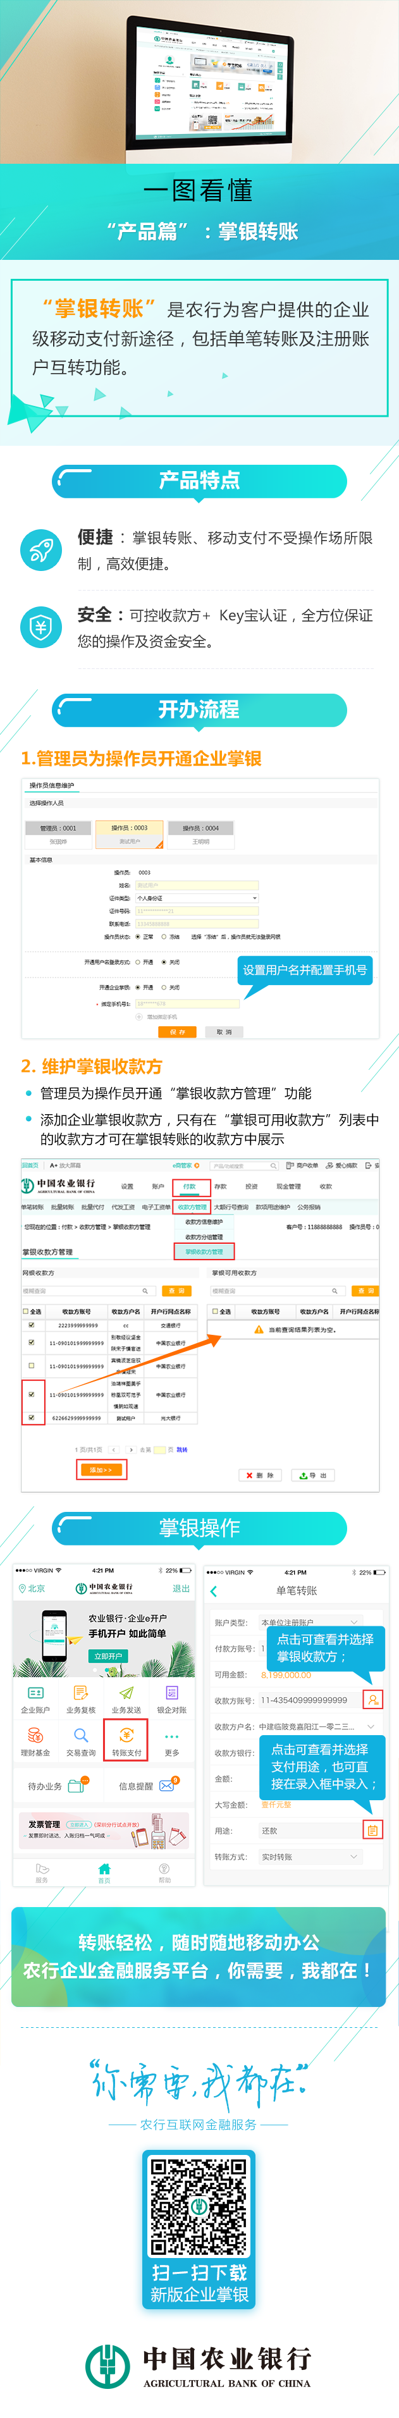
Task: Choose 掌银收款方管理 from the dropdown list
Action: 204,1251
